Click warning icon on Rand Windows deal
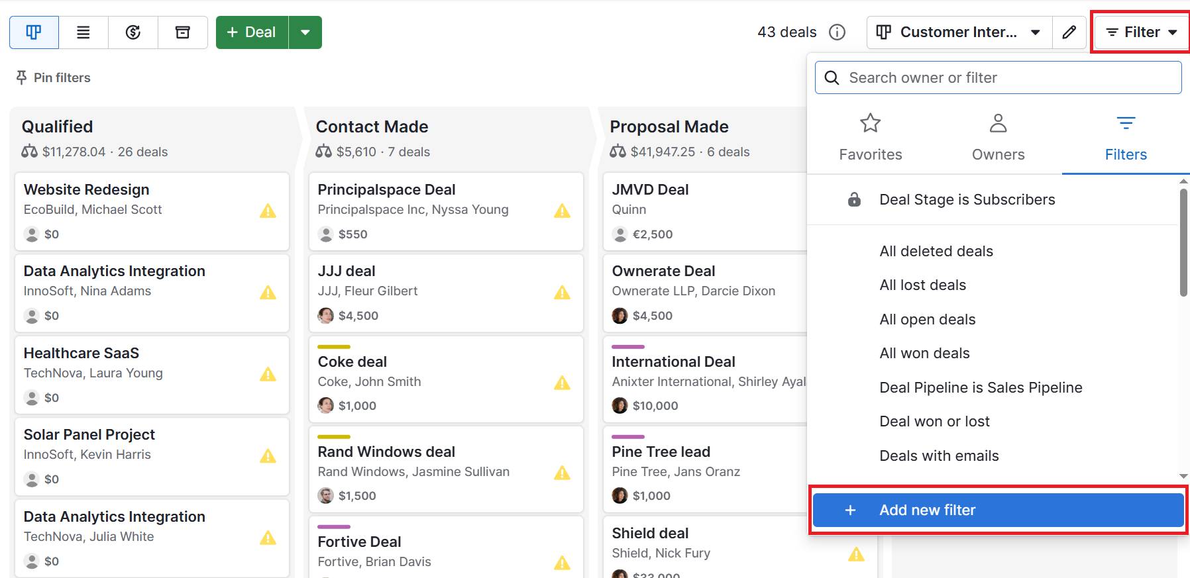 562,473
